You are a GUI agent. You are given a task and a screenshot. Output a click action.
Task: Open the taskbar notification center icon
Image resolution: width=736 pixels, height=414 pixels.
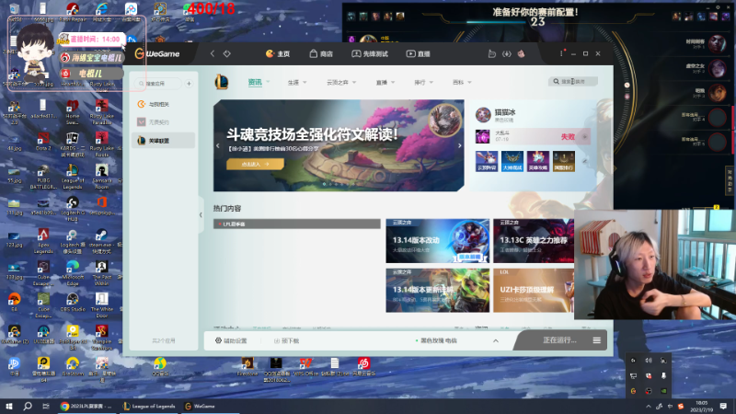tap(723, 406)
